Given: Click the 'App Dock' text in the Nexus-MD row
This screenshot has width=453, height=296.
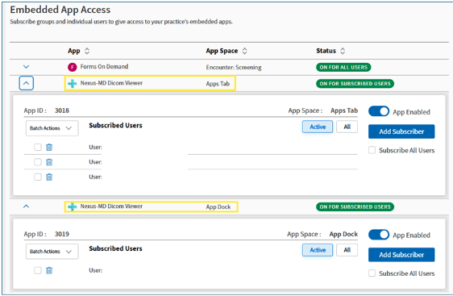Looking at the screenshot, I should tap(218, 207).
